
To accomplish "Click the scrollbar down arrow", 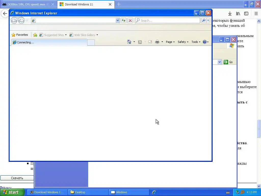I will (259, 186).
